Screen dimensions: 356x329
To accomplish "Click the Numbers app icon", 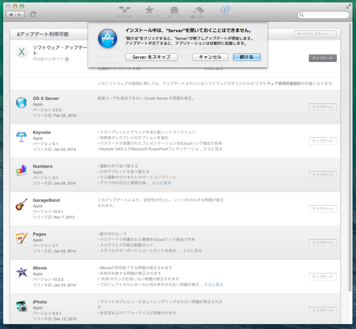I will coord(21,171).
